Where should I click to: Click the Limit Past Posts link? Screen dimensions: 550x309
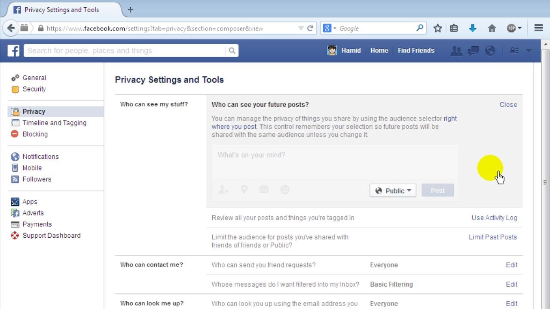click(493, 237)
